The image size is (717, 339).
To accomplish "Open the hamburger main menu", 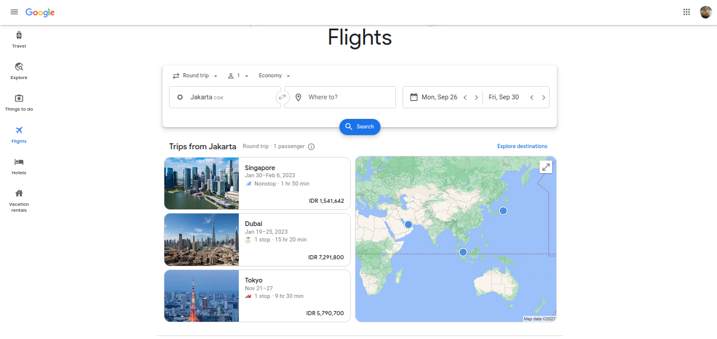I will tap(14, 12).
